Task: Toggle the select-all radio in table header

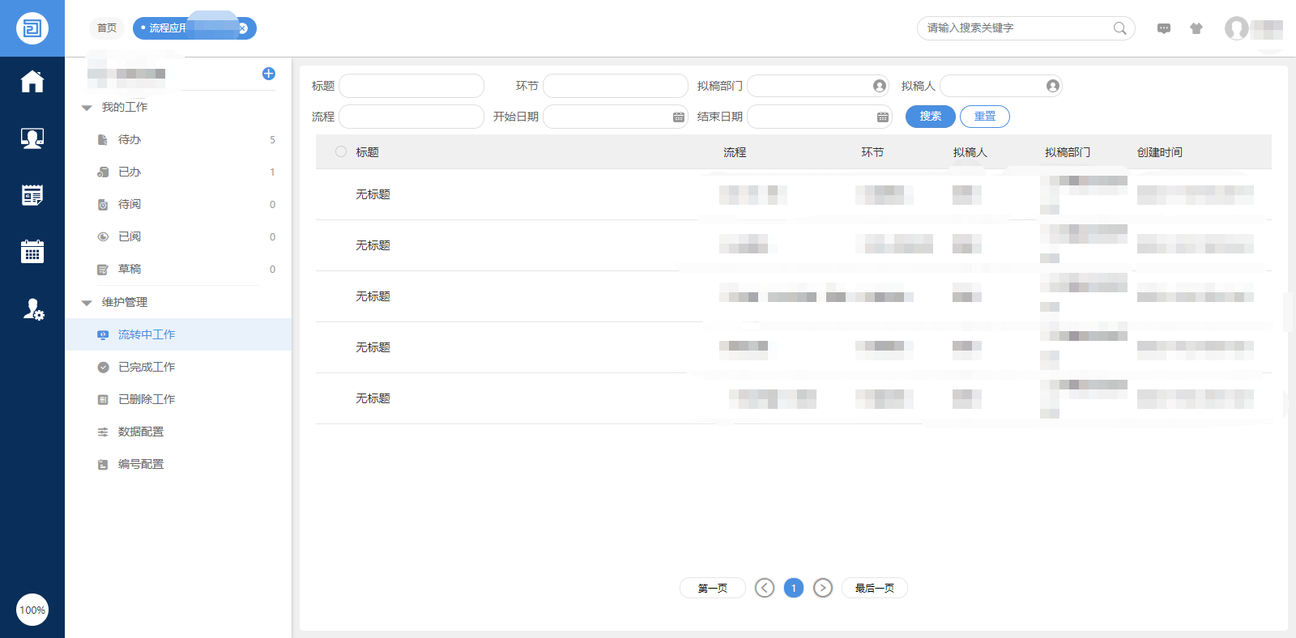Action: 341,151
